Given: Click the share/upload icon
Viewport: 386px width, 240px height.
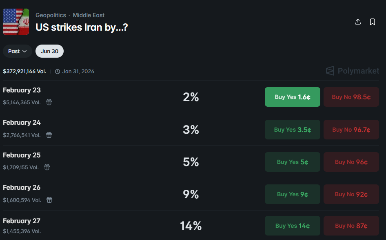Looking at the screenshot, I should (358, 22).
